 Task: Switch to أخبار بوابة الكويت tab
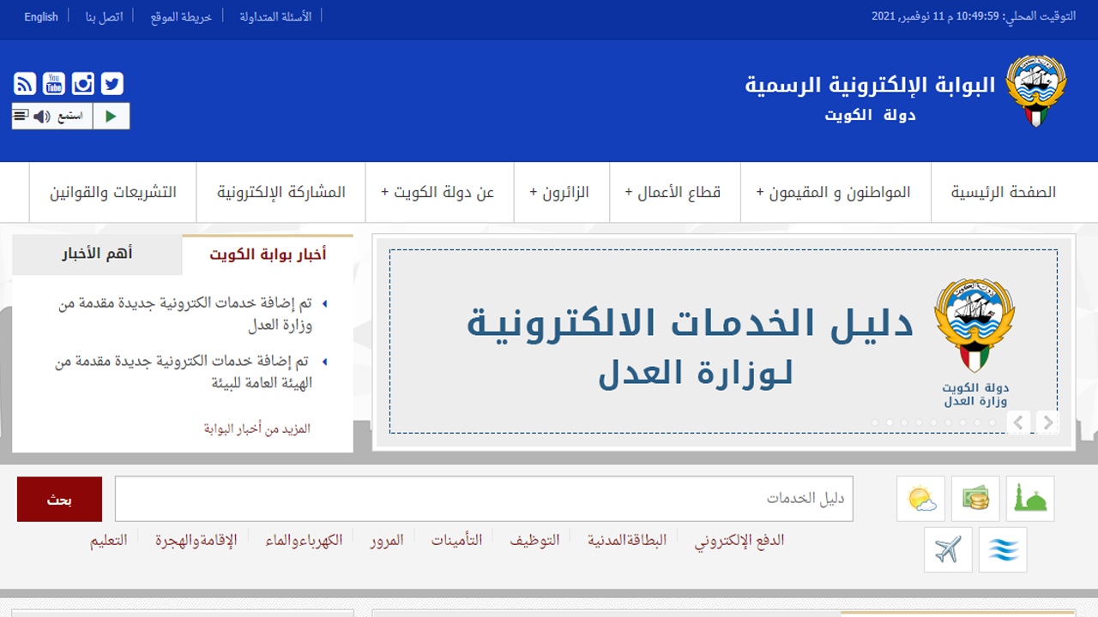pyautogui.click(x=268, y=255)
